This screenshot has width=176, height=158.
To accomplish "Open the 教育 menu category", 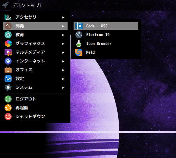I will coord(35,35).
